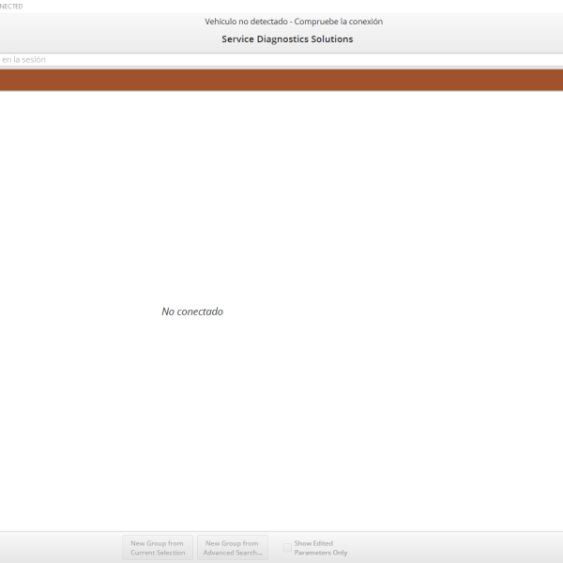Focus the 'en la sesión' search field
The height and width of the screenshot is (563, 563).
[141, 60]
